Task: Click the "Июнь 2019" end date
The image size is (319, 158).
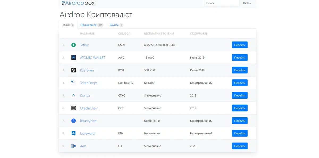Action: (x=197, y=70)
